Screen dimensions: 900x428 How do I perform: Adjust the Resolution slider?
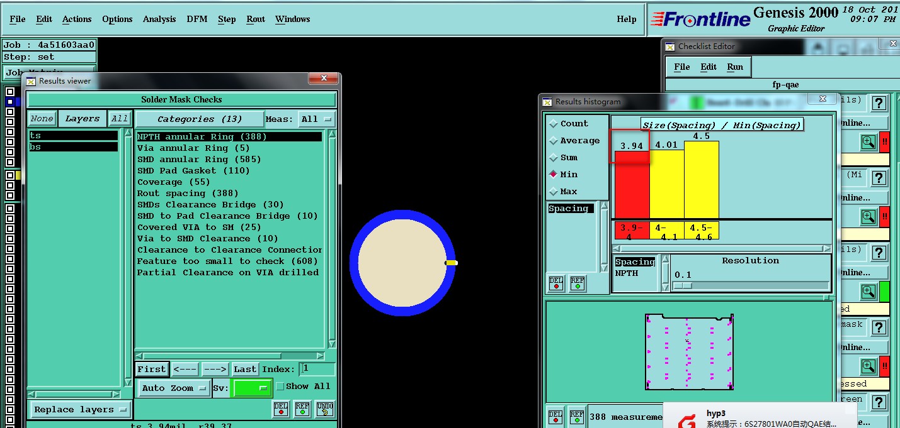(683, 285)
